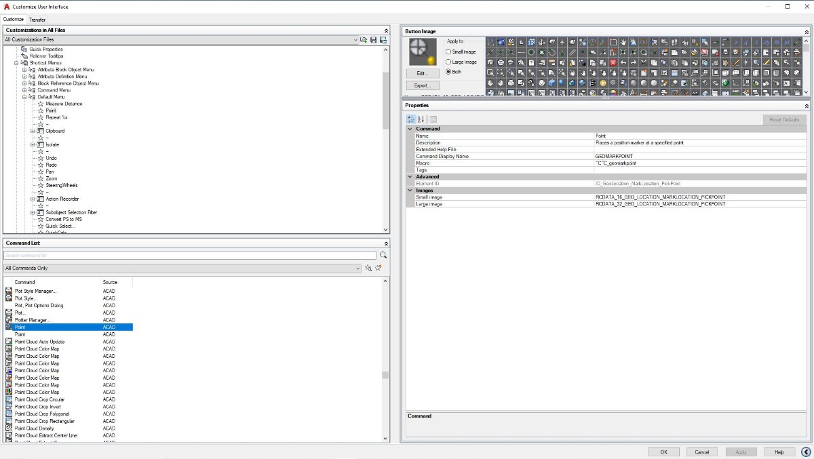Collapse the Properties panel chevron
Screen dimensions: 814x459
click(806, 105)
